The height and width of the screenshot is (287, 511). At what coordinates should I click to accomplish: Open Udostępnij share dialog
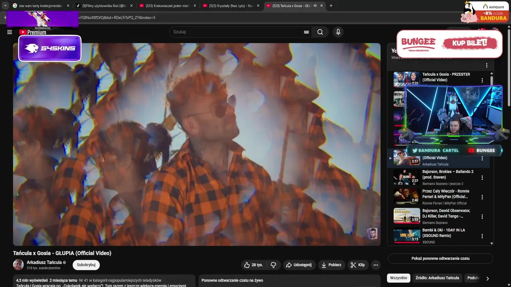(x=299, y=265)
